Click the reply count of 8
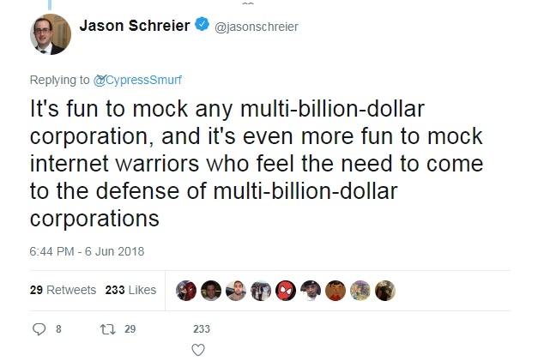The image size is (538, 361). [x=57, y=329]
